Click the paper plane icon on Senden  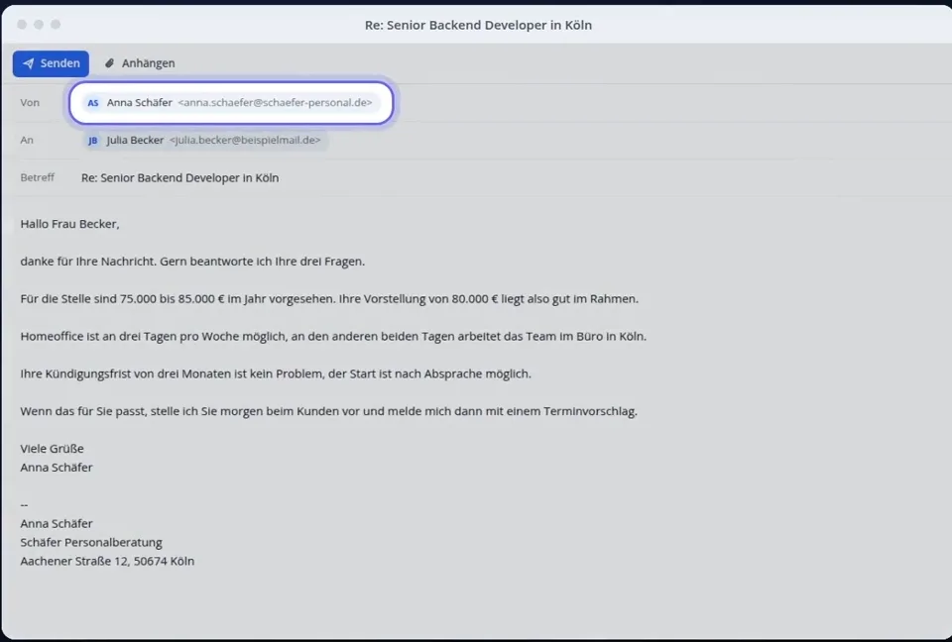click(x=29, y=63)
